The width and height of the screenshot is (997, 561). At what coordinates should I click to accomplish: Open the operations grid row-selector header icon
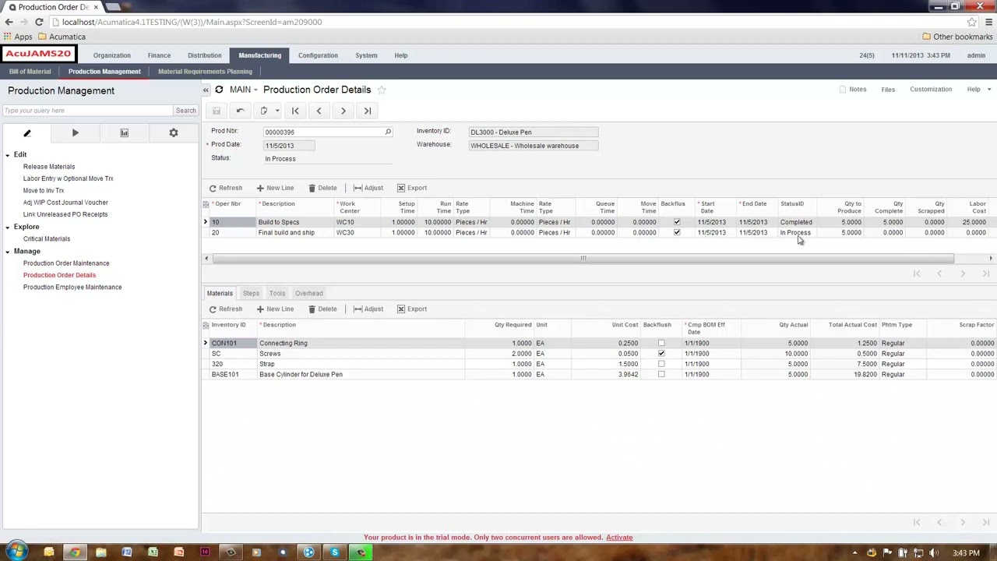[x=206, y=204]
